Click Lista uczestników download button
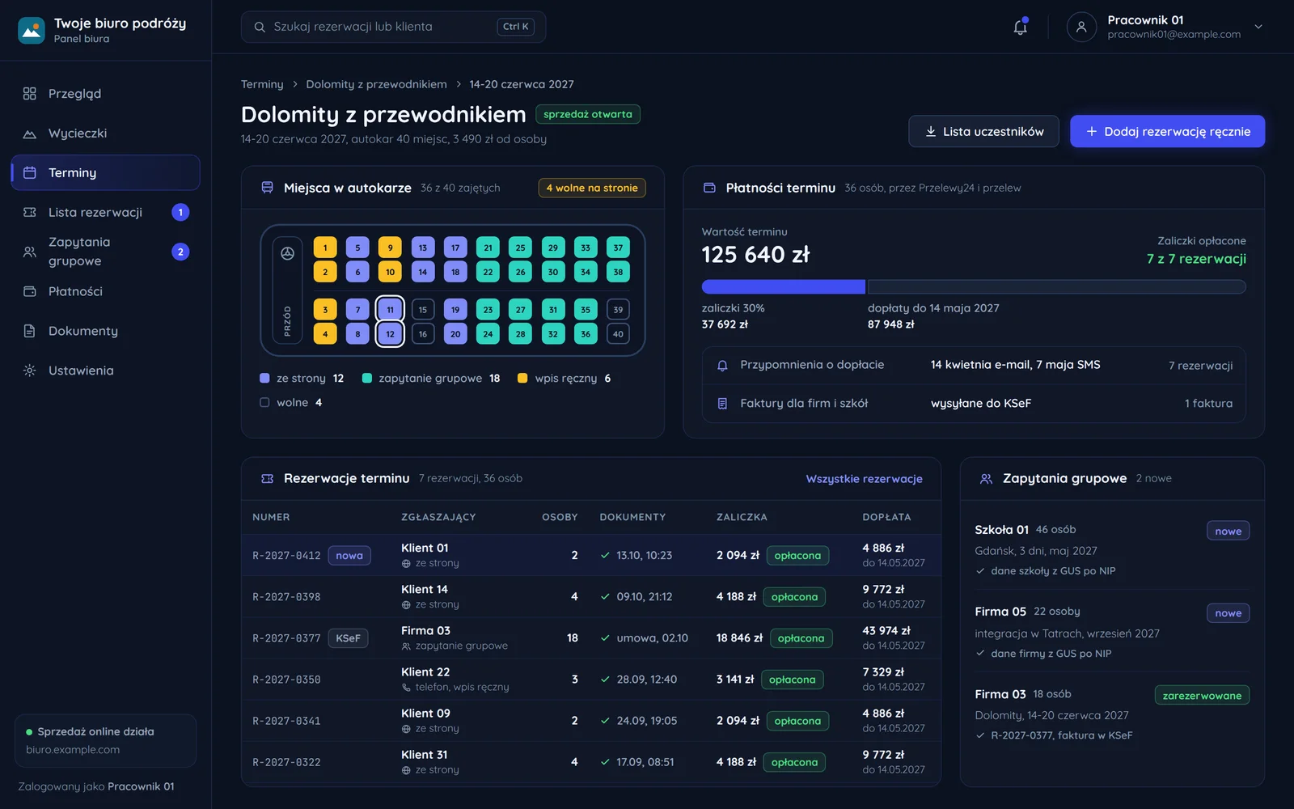 983,131
